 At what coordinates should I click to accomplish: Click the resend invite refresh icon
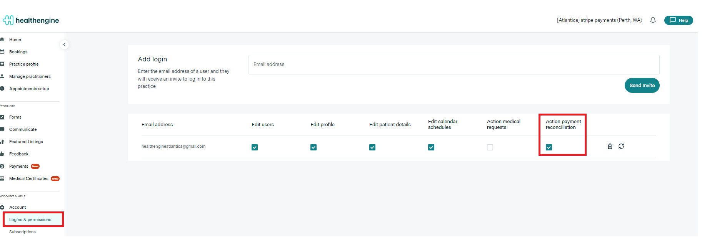pos(621,146)
